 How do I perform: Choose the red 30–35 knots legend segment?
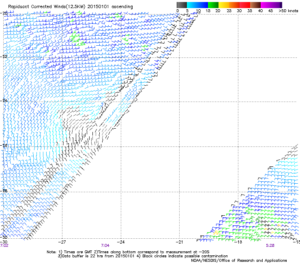point(245,5)
